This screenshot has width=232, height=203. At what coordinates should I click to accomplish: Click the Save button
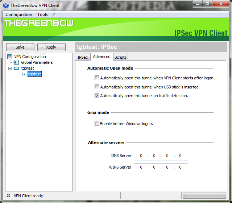20,47
